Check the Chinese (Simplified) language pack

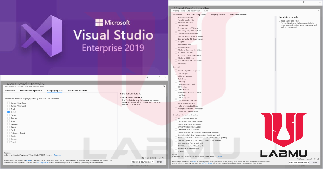pyautogui.click(x=8, y=103)
